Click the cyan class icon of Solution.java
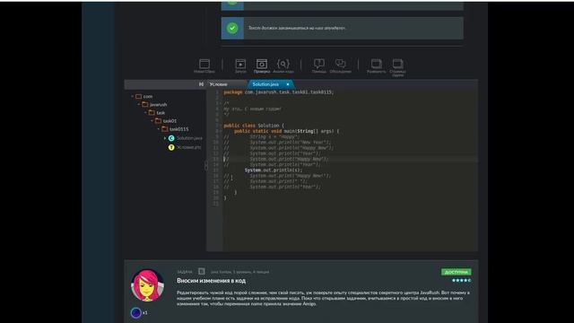The height and width of the screenshot is (323, 574). coord(171,138)
